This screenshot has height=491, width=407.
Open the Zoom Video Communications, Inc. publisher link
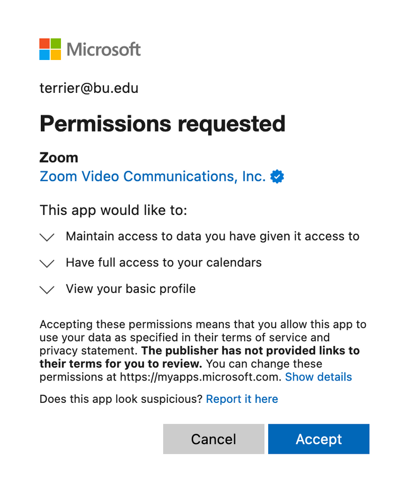coord(153,176)
